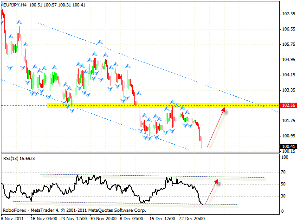This screenshot has width=297, height=222.
Task: Select the blue fractal arrow above the 30 Nov peak
Action: (100, 42)
